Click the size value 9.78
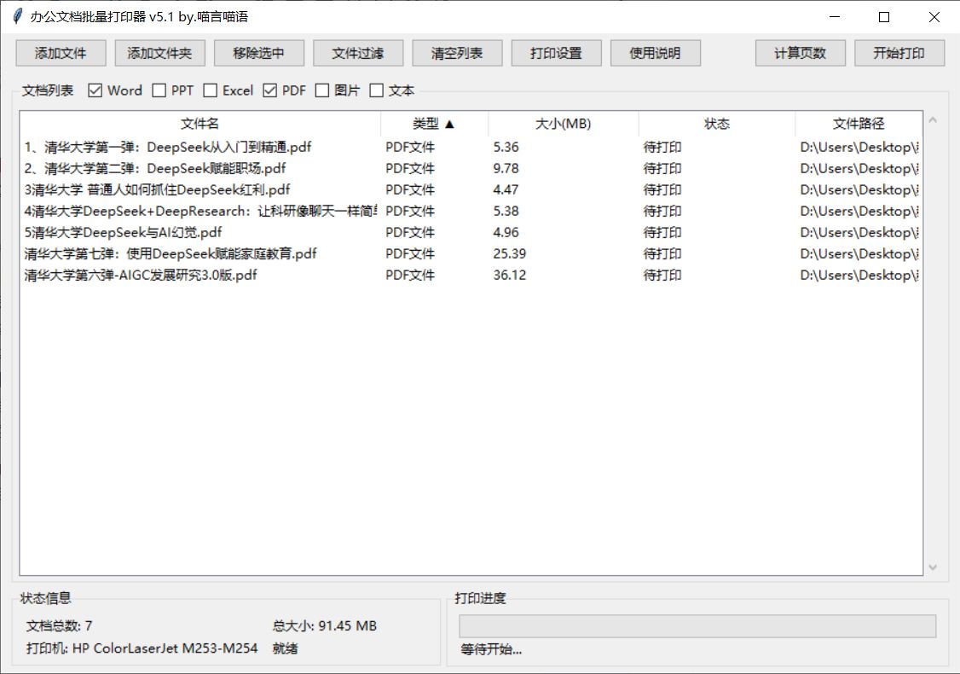 [x=506, y=169]
